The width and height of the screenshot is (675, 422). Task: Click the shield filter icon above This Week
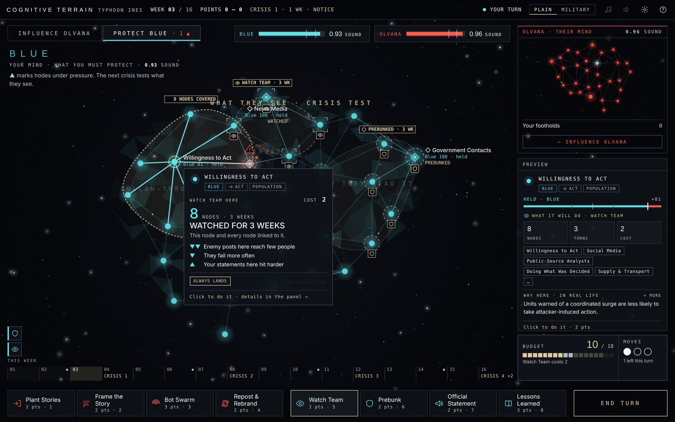(15, 333)
